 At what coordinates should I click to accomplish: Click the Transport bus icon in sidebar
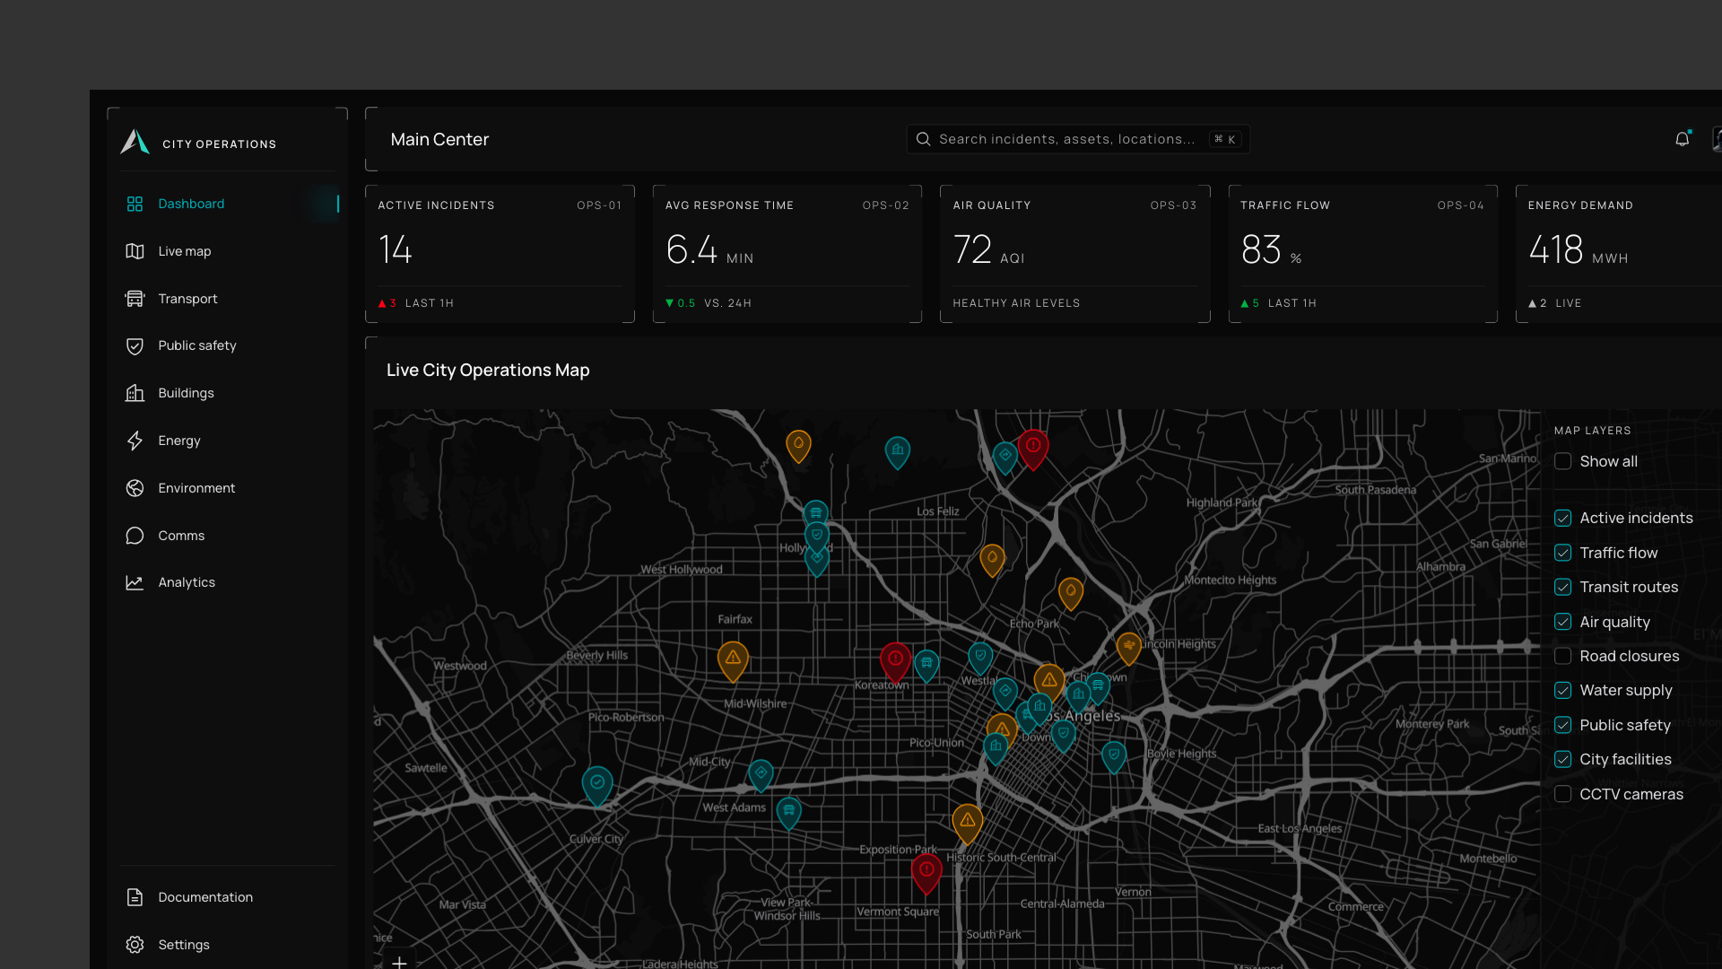pyautogui.click(x=135, y=299)
